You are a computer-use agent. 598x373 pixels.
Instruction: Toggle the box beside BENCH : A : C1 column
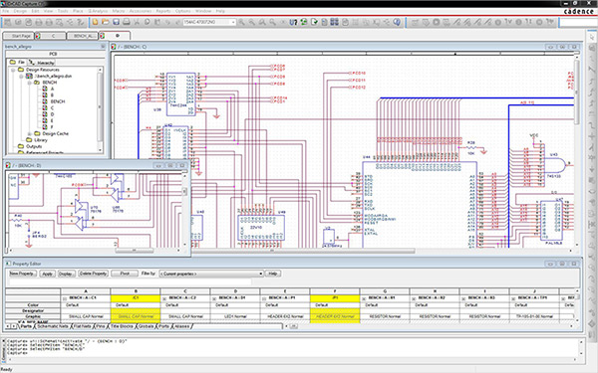click(x=65, y=298)
